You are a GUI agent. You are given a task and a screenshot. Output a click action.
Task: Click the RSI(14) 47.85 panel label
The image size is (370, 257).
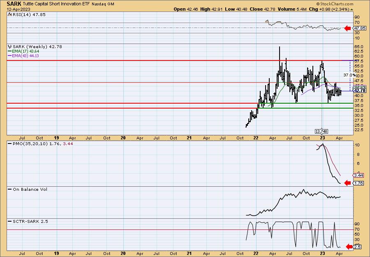point(29,14)
